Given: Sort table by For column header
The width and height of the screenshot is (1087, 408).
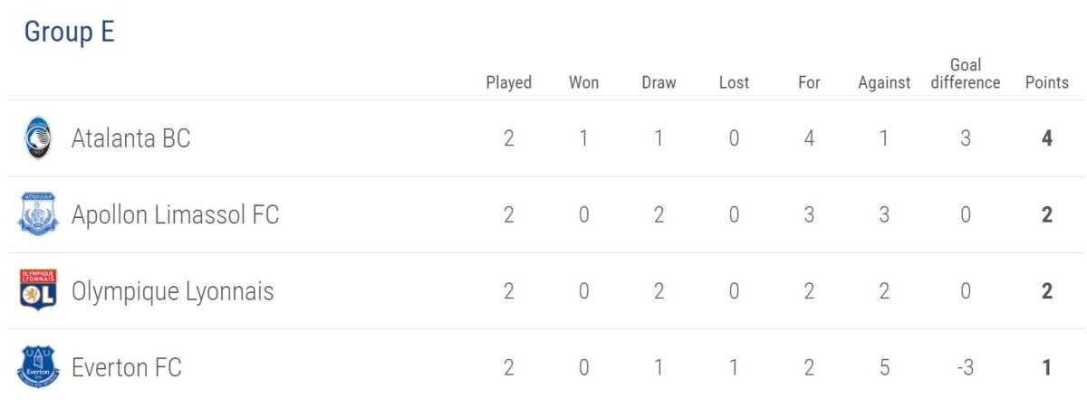Looking at the screenshot, I should coord(809,82).
